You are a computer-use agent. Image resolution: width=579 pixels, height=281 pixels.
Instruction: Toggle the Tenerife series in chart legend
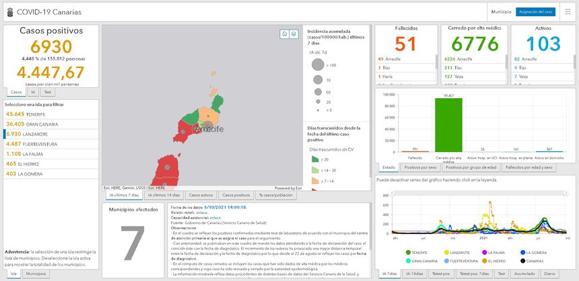click(x=407, y=252)
